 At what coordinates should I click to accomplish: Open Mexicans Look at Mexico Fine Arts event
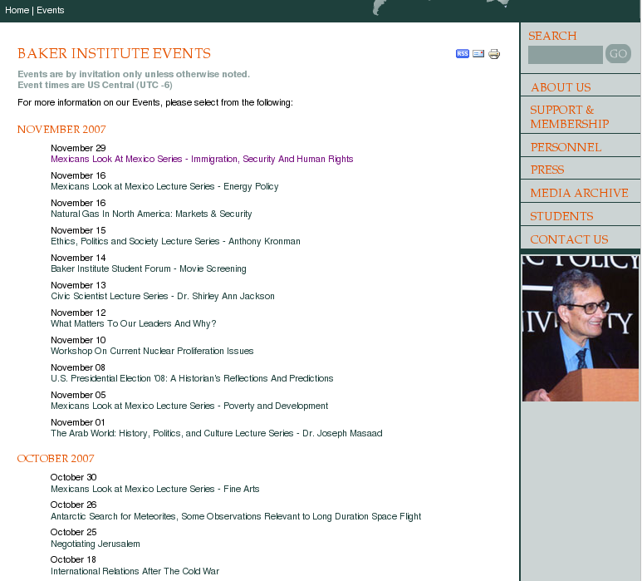pyautogui.click(x=154, y=490)
